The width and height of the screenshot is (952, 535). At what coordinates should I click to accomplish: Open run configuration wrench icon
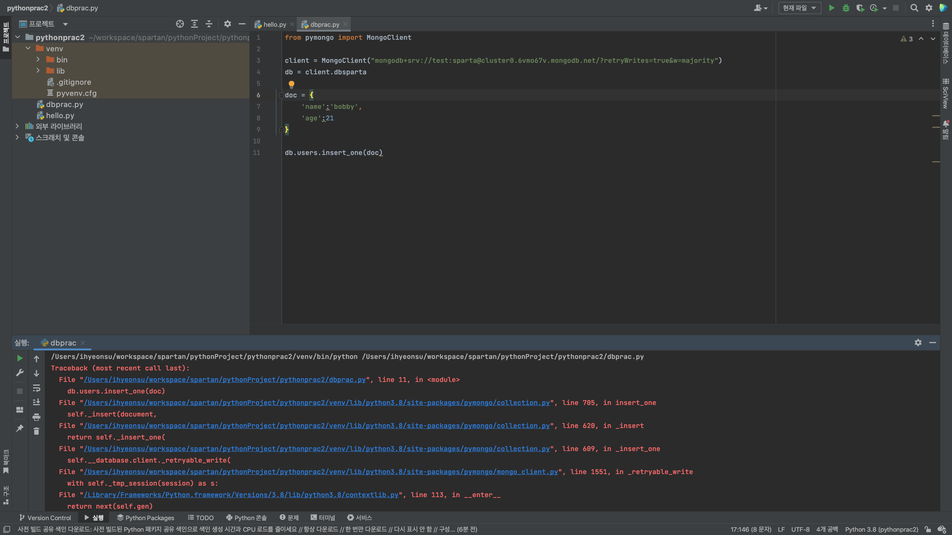[x=20, y=373]
